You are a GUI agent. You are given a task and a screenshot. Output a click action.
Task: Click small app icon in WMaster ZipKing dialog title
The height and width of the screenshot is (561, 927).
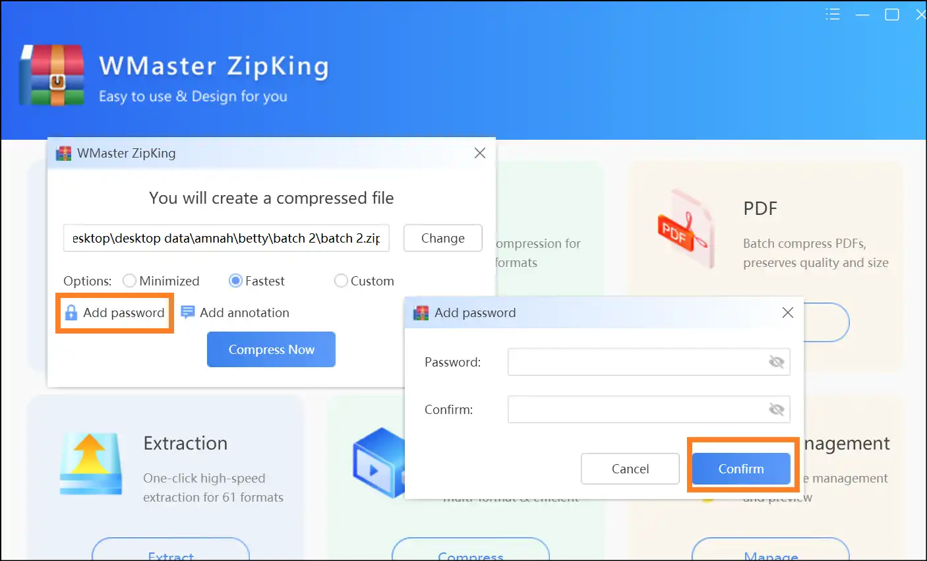pos(63,153)
